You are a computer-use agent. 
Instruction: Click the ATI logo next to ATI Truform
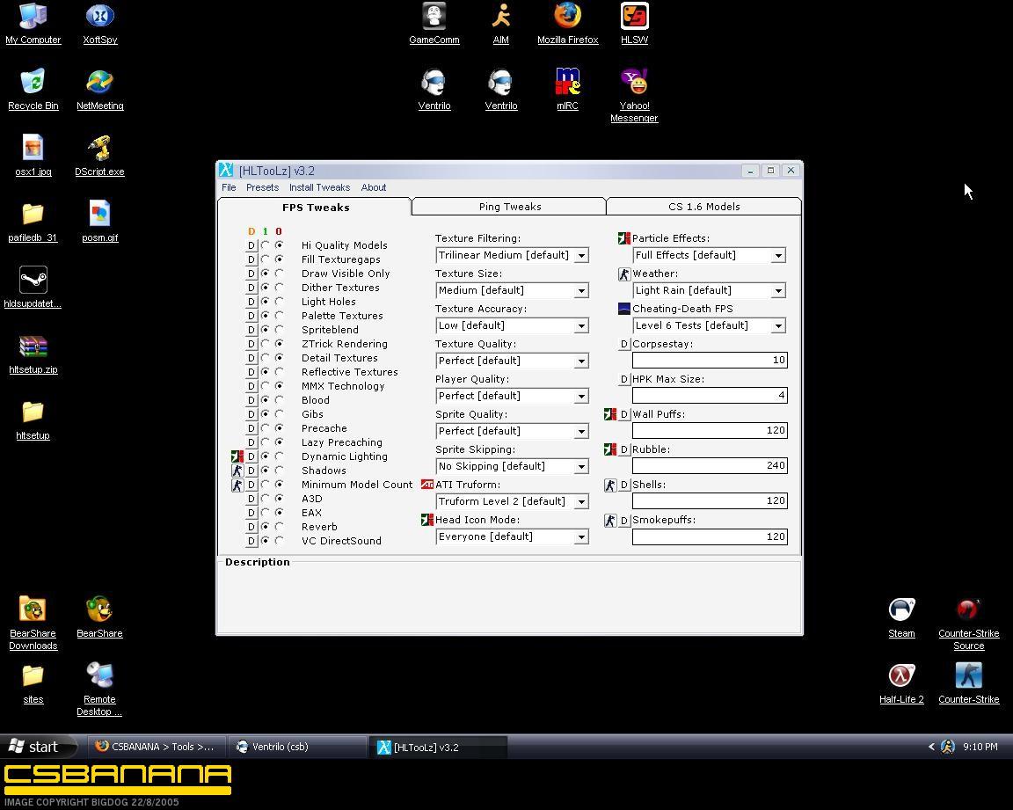click(x=427, y=485)
